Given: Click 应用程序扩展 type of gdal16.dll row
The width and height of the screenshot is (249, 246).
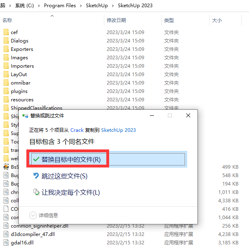Looking at the screenshot, I should [x=179, y=243].
